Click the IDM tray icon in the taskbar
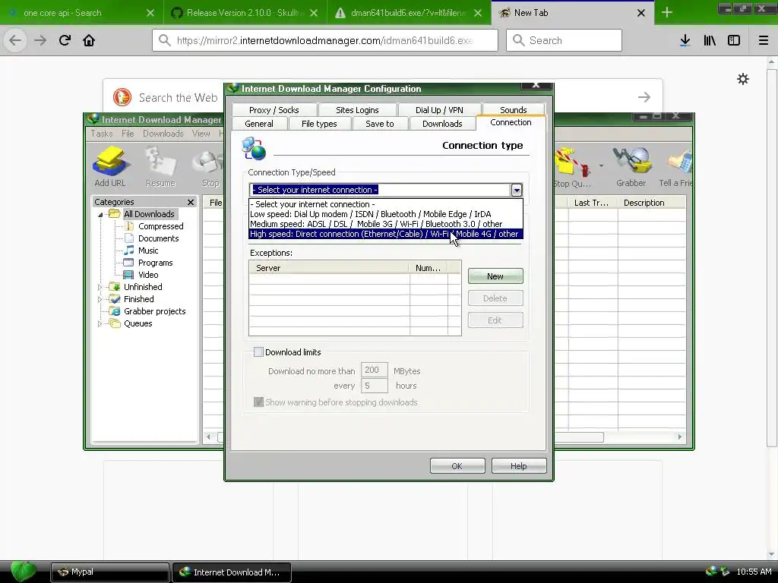778x583 pixels. point(711,572)
